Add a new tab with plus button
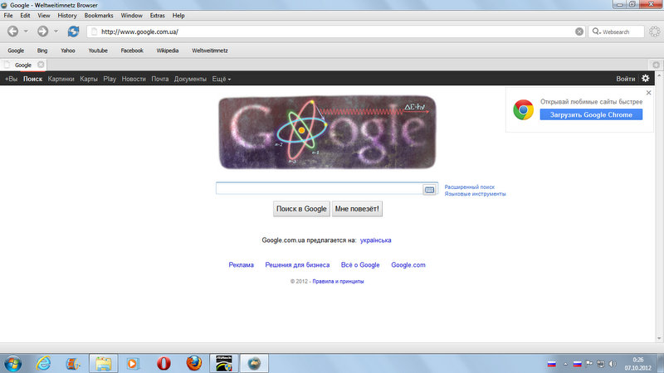 (656, 65)
